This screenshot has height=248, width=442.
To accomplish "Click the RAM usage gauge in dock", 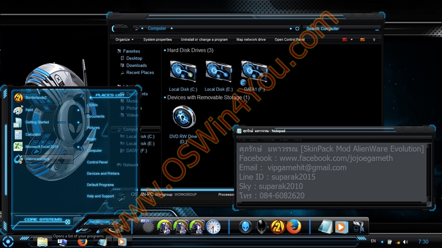I will pyautogui.click(x=180, y=227).
